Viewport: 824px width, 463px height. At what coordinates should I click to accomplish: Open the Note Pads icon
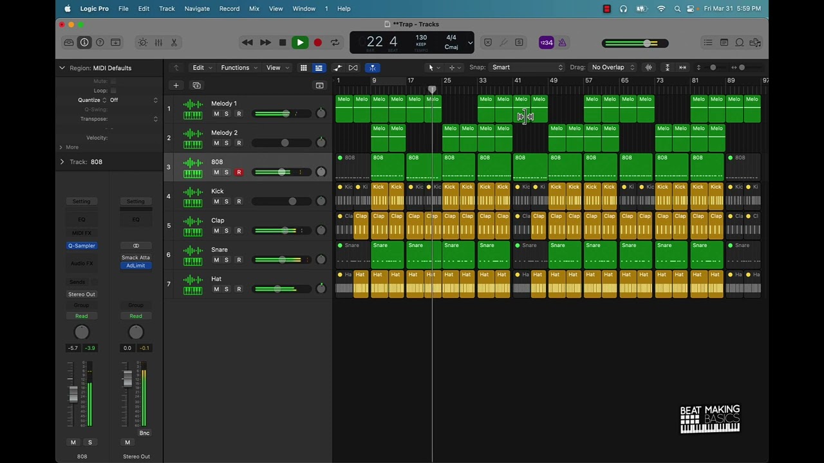pos(724,42)
